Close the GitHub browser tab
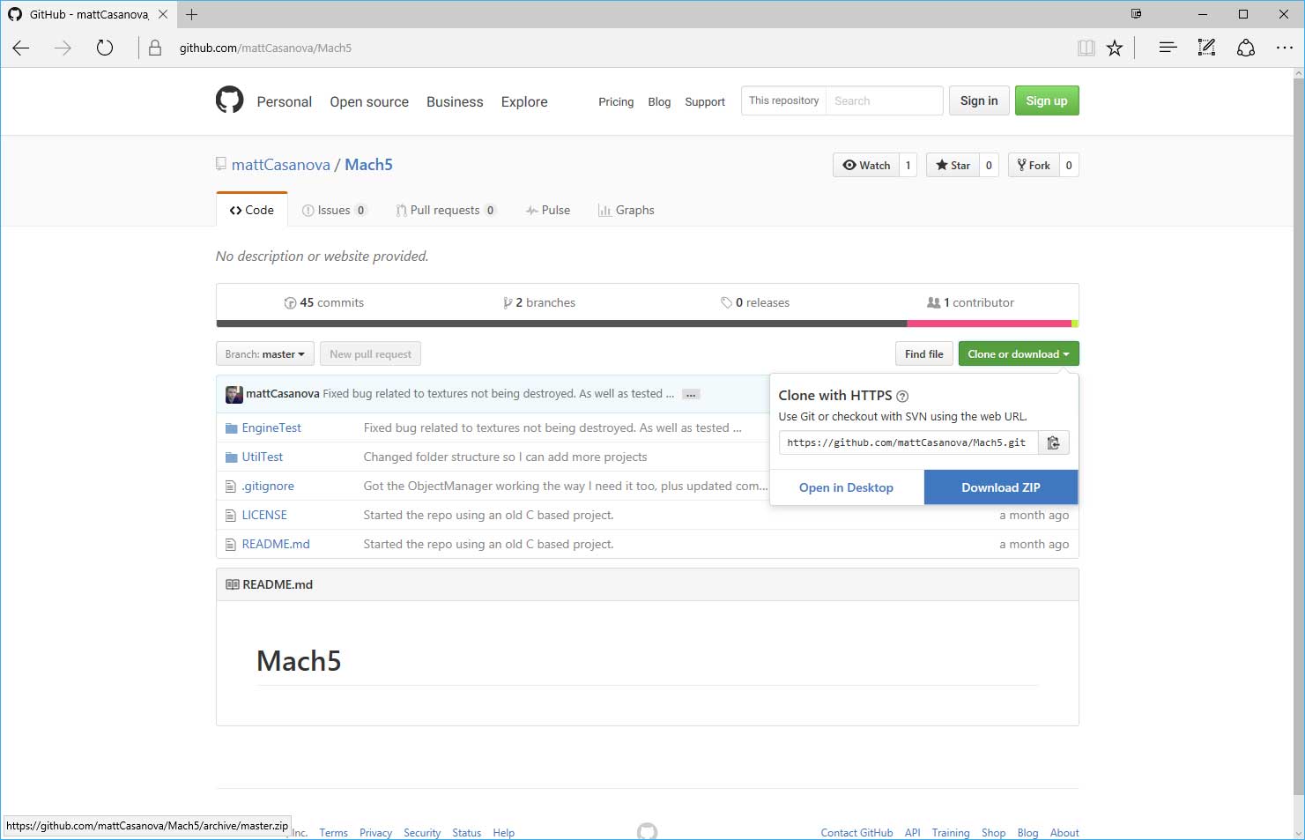This screenshot has width=1305, height=840. (x=162, y=14)
